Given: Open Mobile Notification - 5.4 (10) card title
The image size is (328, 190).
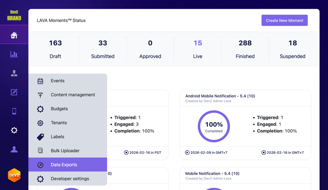Looking at the screenshot, I should pos(212,173).
